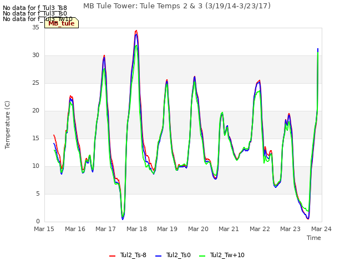The height and width of the screenshot is (266, 355).
Task: Click the Time axis label
Action: click(314, 238)
